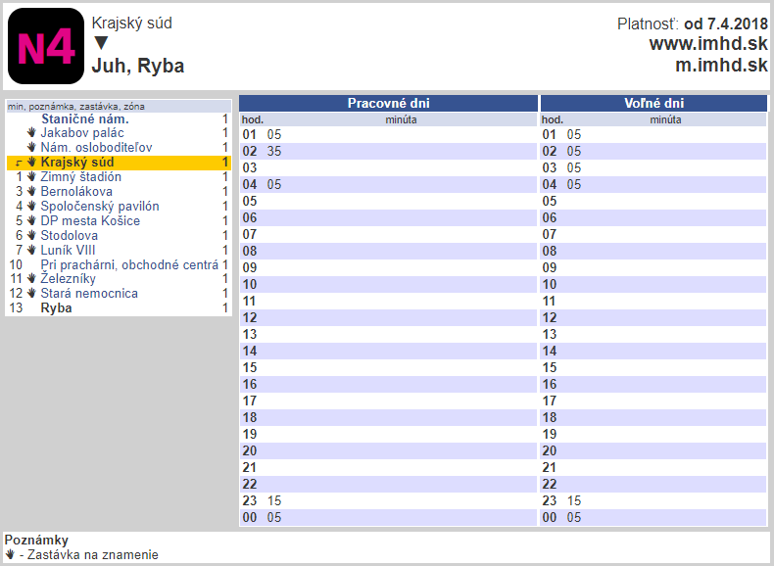
Task: Open the Luník VIII stop timetable
Action: (69, 250)
